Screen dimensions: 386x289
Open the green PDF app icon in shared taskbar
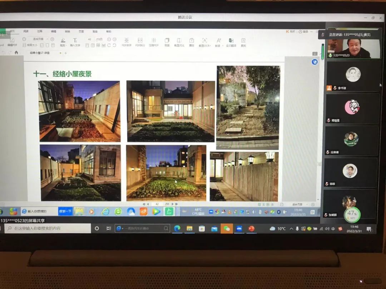click(169, 211)
